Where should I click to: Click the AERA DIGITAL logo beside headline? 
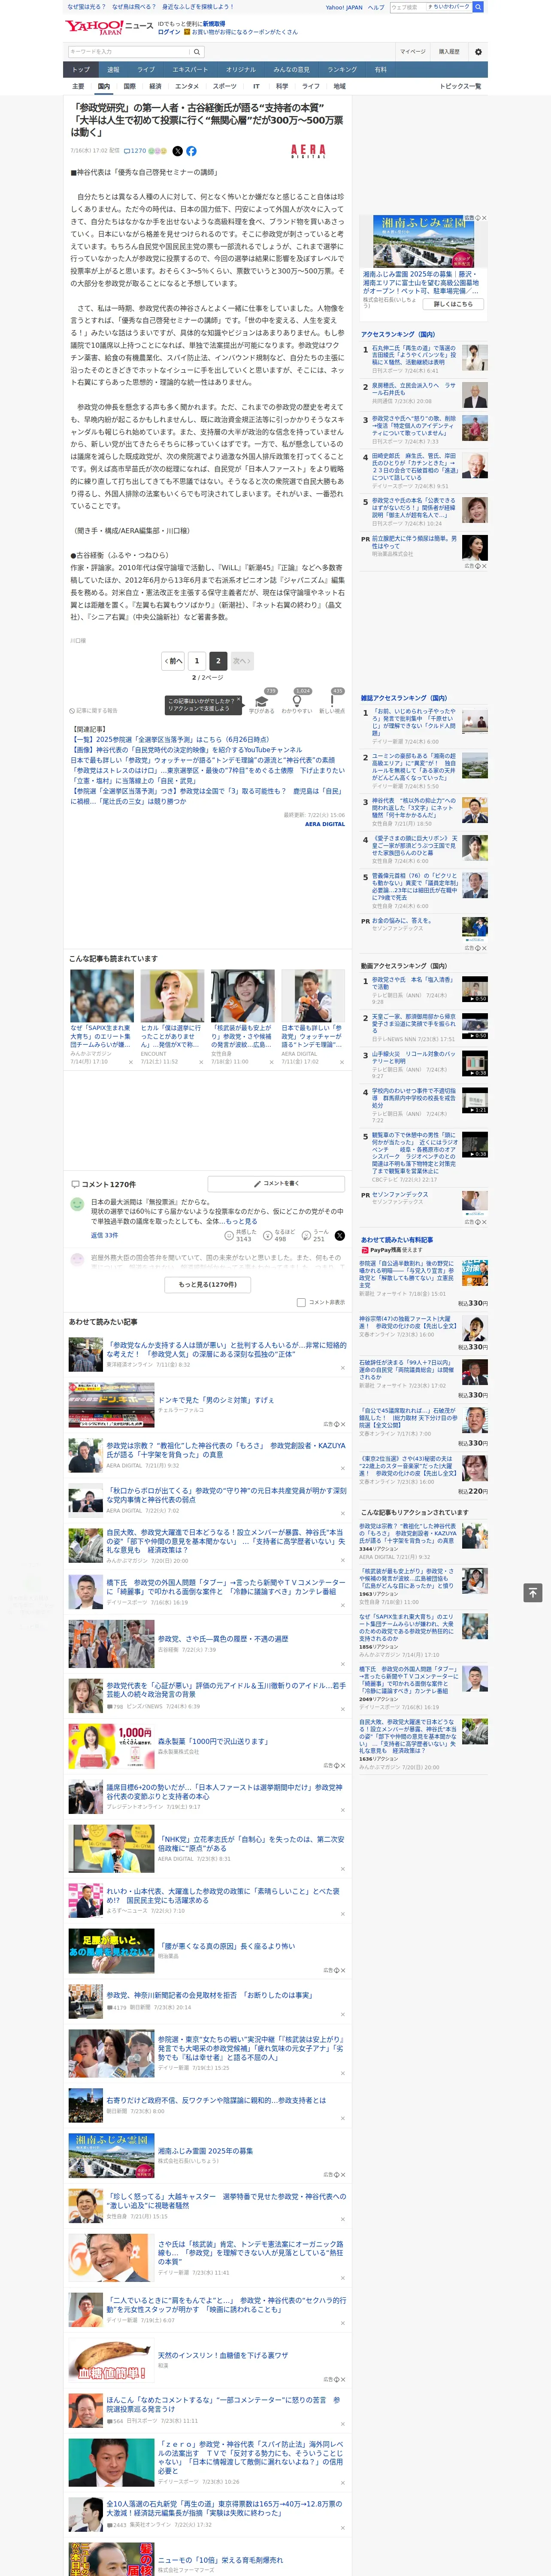308,151
